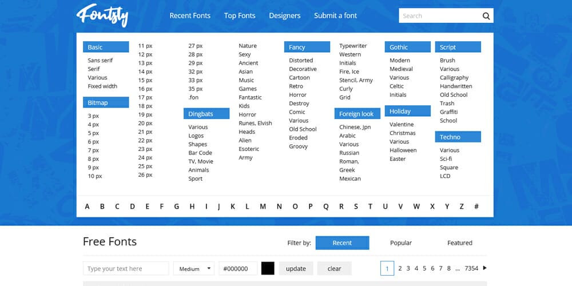The image size is (572, 286).
Task: Open Runes, Elvish category
Action: coord(255,123)
